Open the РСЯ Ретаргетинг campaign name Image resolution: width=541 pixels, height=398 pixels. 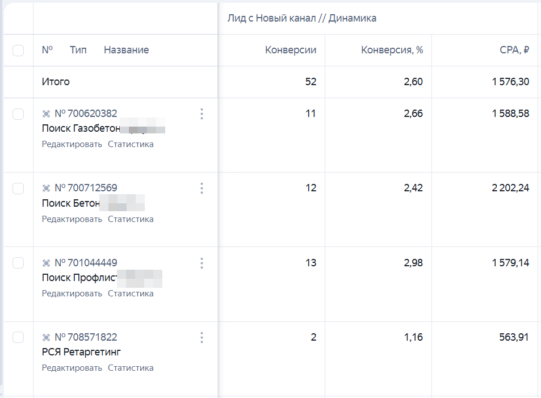point(81,352)
